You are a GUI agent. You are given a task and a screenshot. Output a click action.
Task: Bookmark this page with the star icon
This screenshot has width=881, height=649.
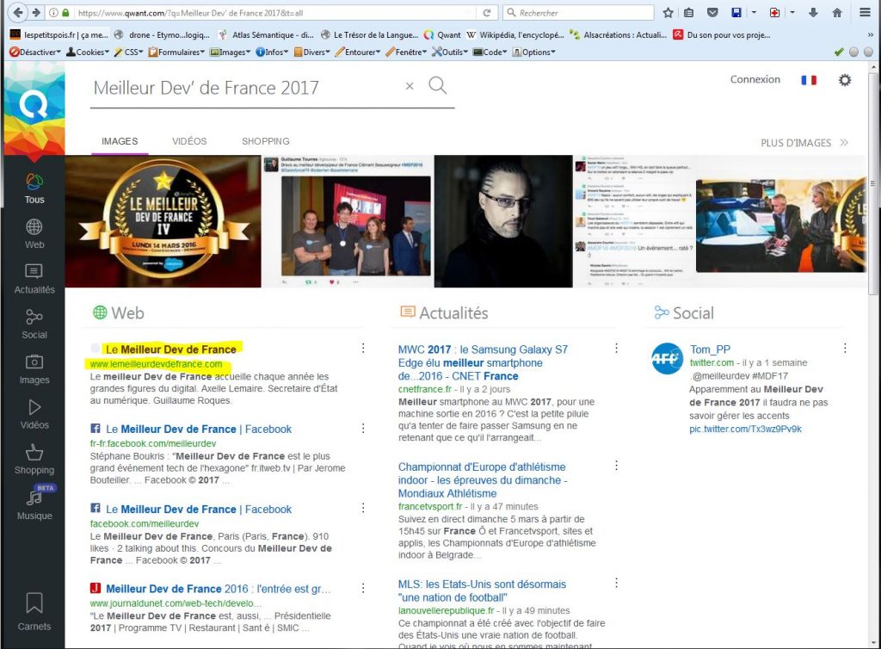click(x=668, y=13)
